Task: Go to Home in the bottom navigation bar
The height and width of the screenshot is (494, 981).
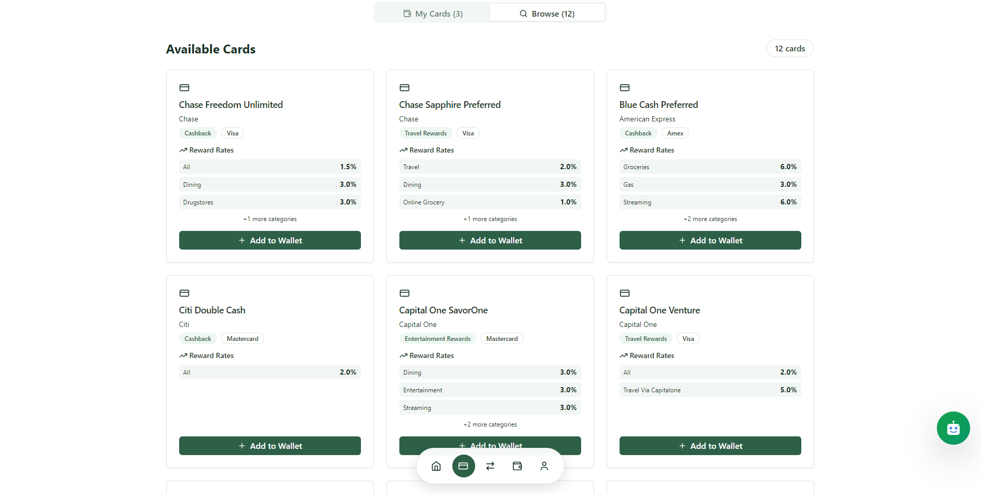Action: [436, 466]
